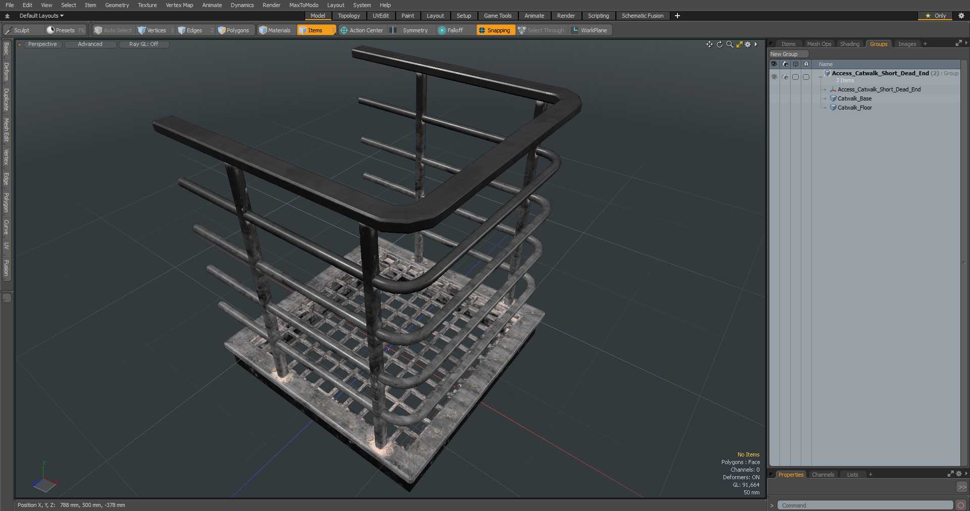This screenshot has width=970, height=511.
Task: Add a new panel tab with plus
Action: coord(925,44)
